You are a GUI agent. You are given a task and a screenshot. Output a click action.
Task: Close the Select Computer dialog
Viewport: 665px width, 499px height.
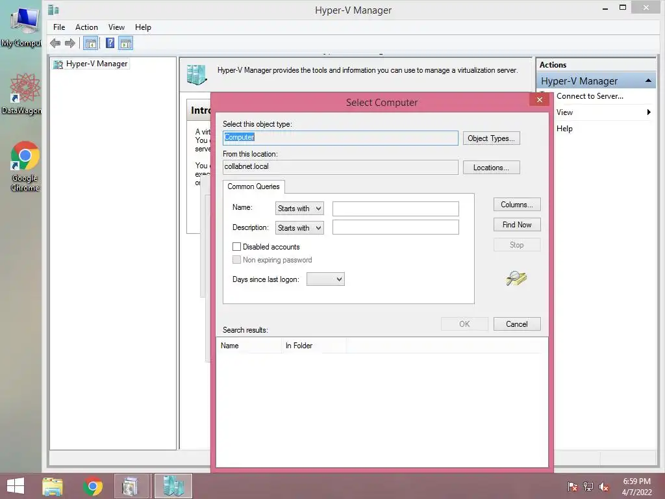point(540,99)
